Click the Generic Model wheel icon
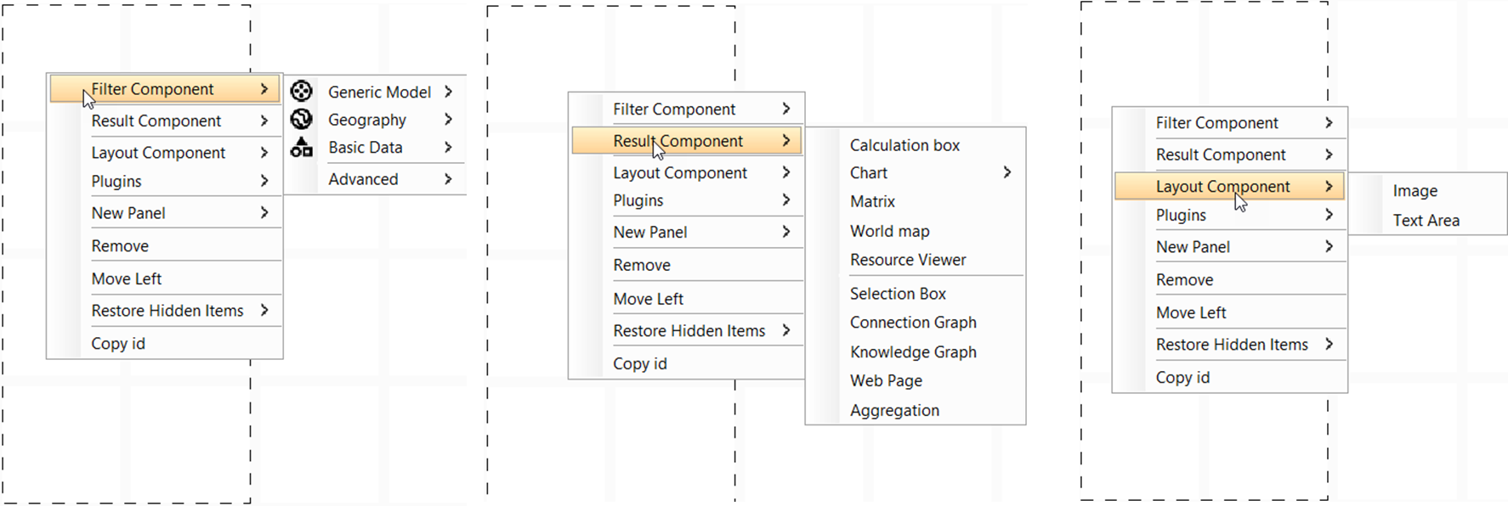The width and height of the screenshot is (1508, 506). pos(301,91)
